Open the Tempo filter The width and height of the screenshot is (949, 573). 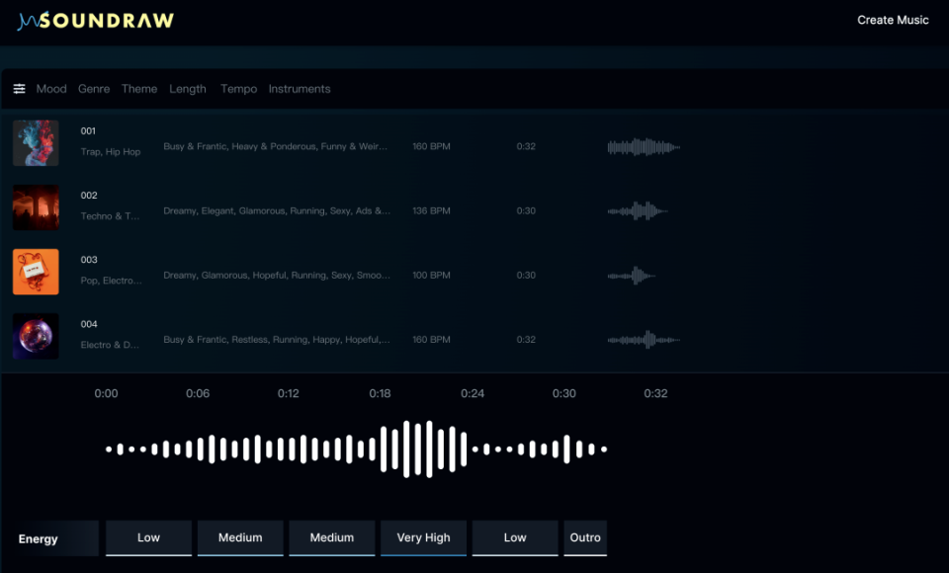238,89
